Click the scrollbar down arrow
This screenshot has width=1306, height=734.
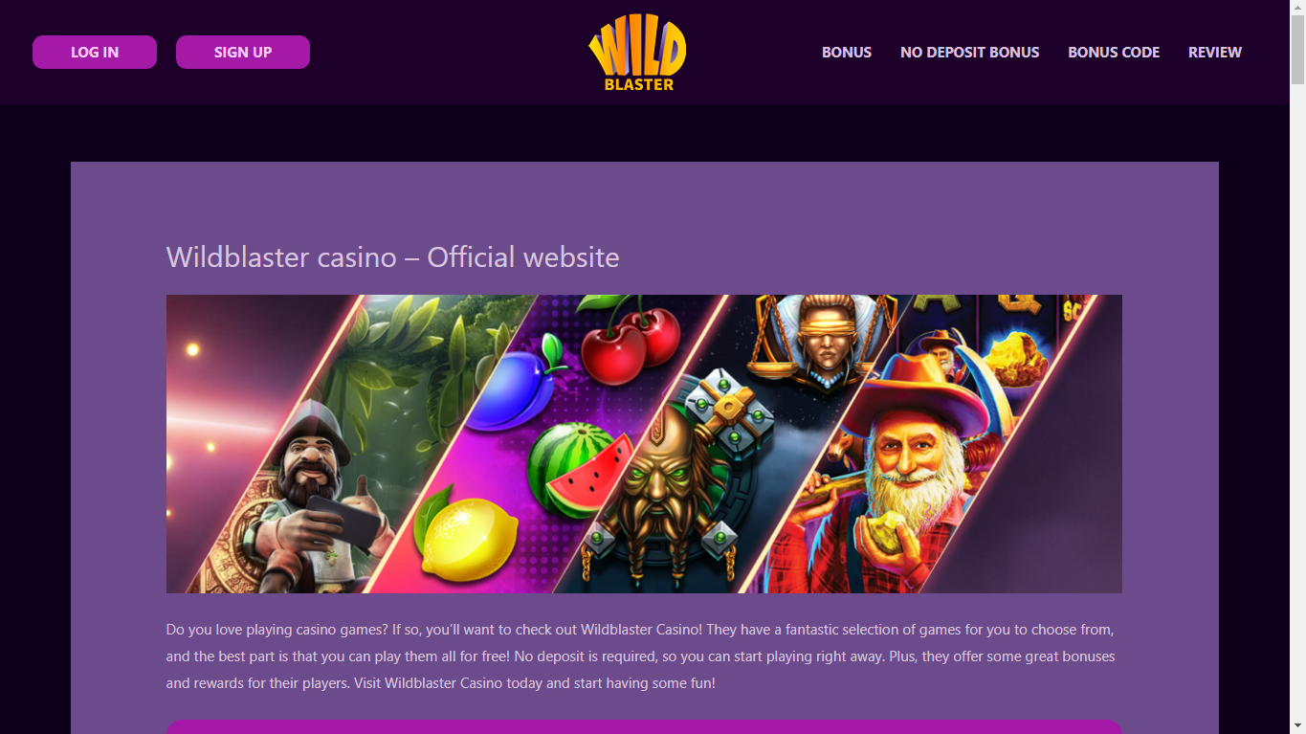(x=1297, y=726)
